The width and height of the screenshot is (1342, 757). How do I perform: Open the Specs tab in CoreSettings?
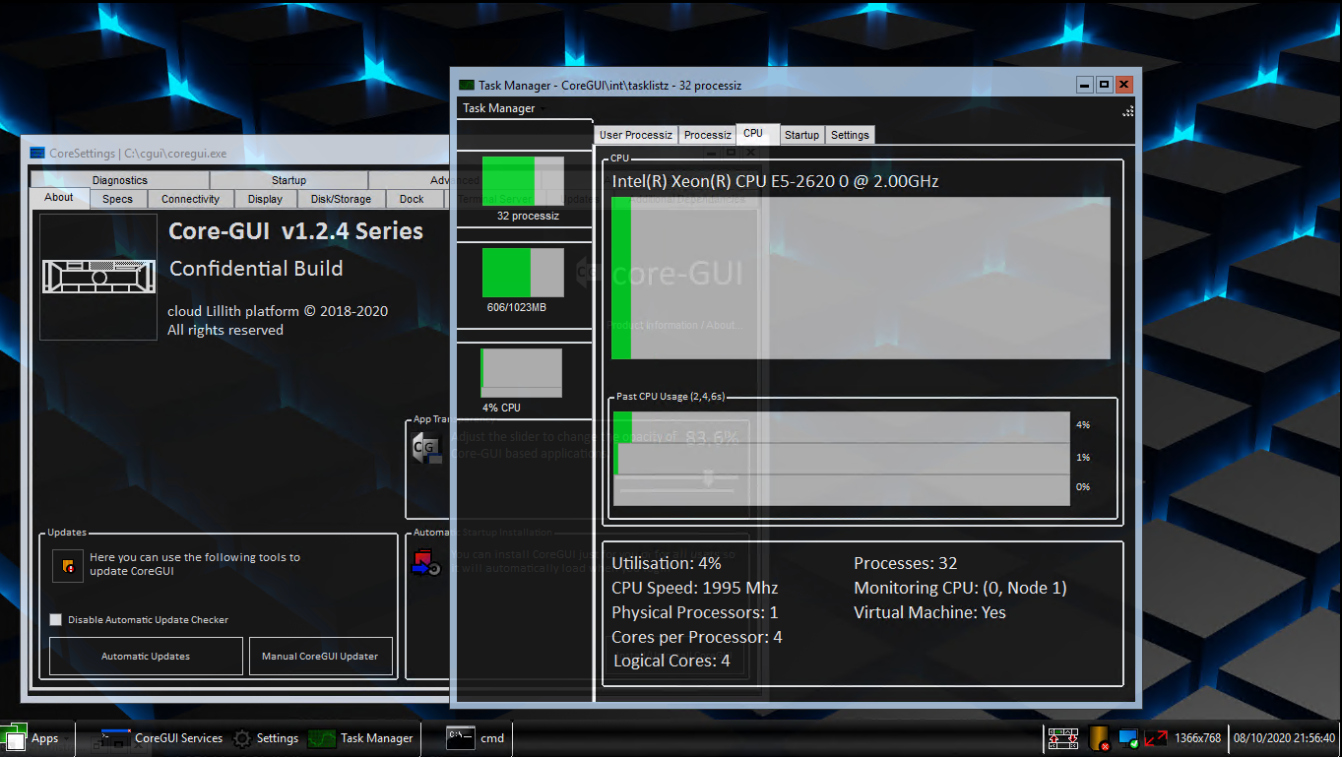(x=117, y=199)
